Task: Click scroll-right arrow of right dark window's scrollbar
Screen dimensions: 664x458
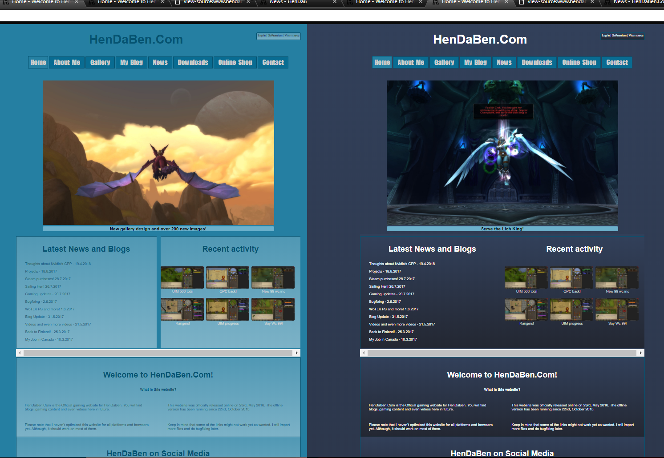Action: click(x=641, y=353)
